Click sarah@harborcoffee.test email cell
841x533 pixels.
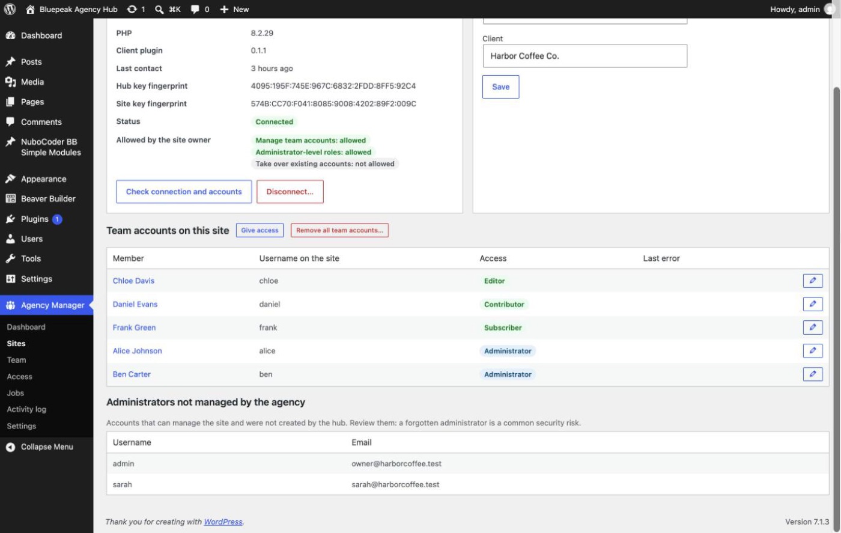point(395,484)
